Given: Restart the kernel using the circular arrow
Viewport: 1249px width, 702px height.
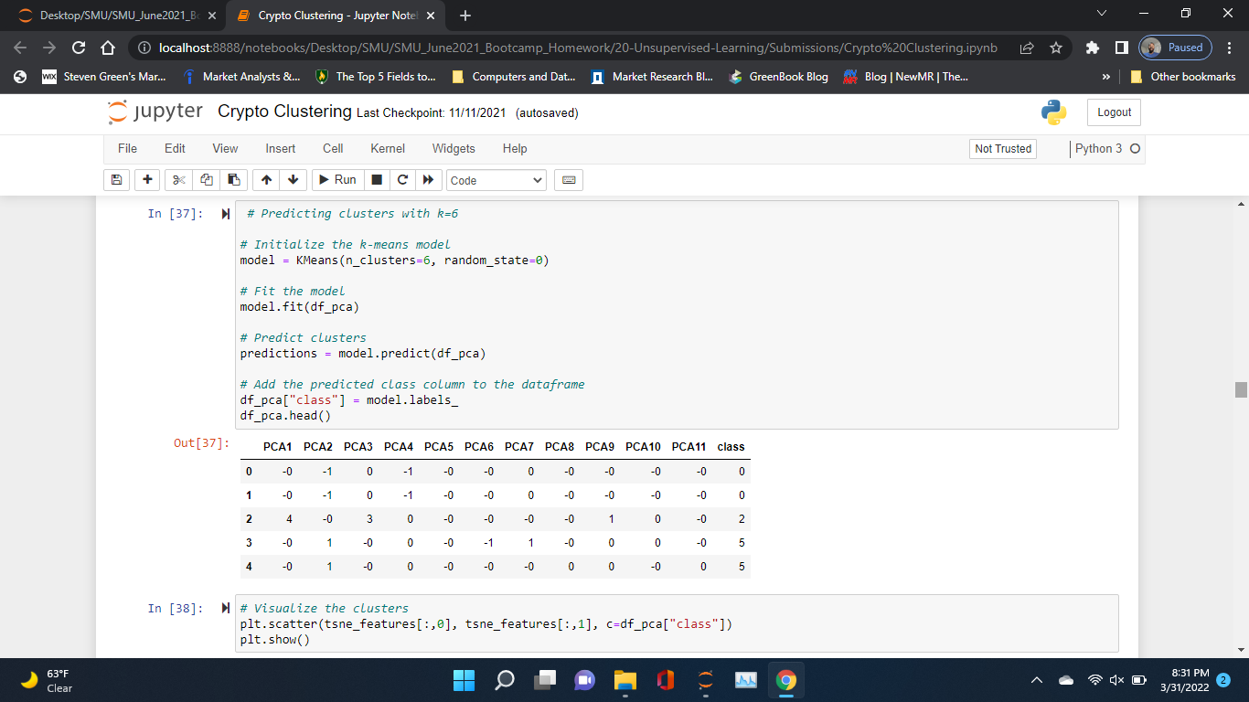Looking at the screenshot, I should [400, 180].
